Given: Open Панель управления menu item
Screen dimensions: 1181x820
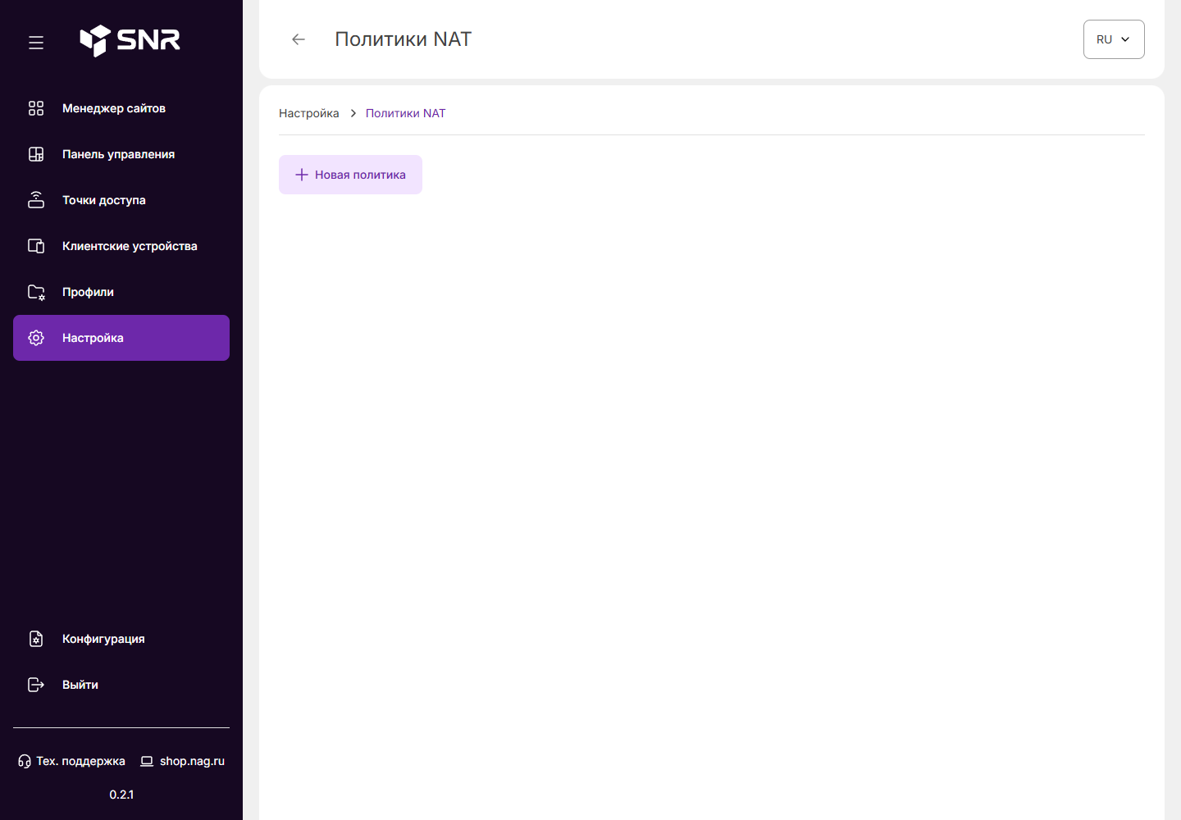Looking at the screenshot, I should pos(121,154).
